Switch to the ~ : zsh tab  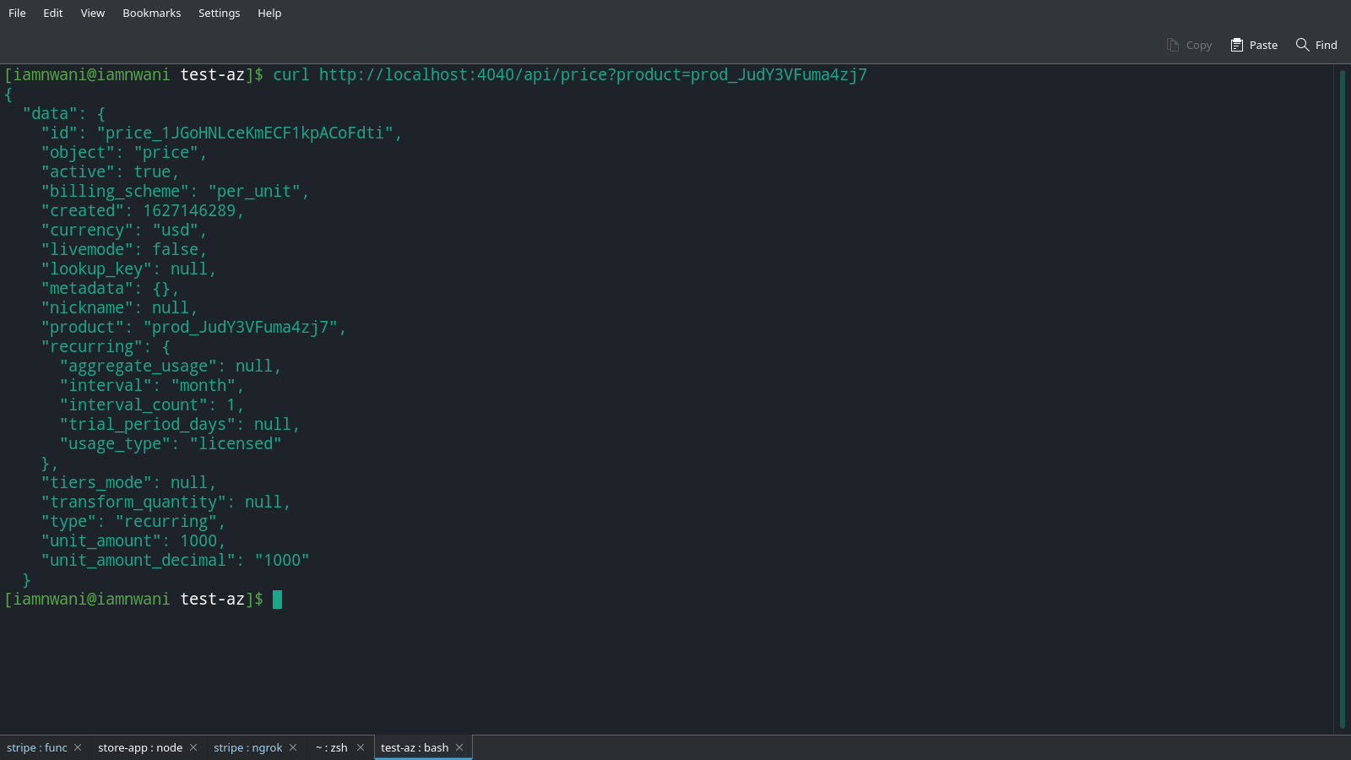tap(331, 747)
